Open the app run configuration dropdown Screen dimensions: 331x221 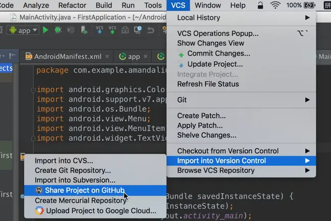[x=23, y=30]
